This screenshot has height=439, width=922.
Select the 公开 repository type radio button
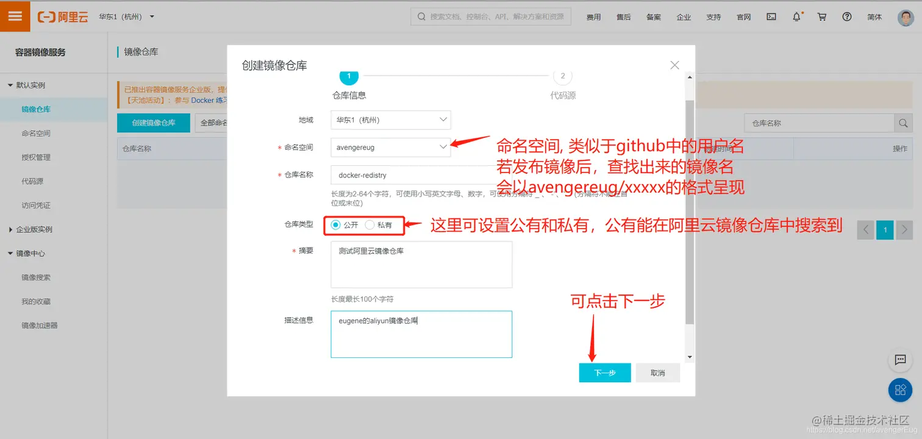[336, 225]
